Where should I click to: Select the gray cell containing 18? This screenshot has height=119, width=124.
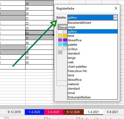(x=39, y=3)
